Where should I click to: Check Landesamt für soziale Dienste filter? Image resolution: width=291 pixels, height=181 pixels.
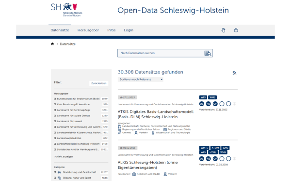coord(55,116)
